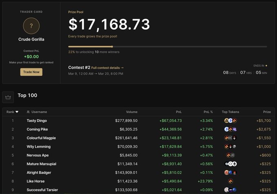Select the Mature Marsupial username
This screenshot has width=277, height=194.
(42, 164)
